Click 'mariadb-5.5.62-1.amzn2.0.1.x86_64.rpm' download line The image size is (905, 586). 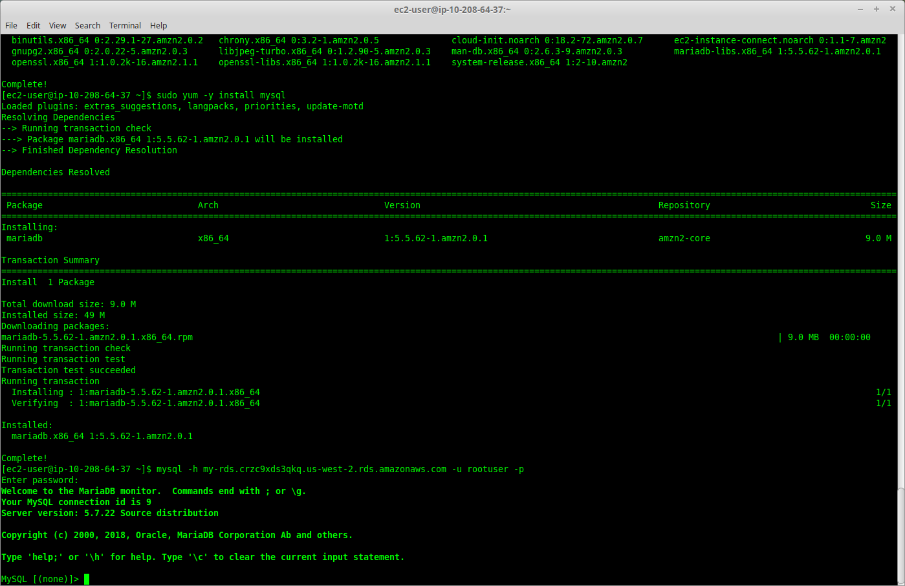tap(97, 337)
